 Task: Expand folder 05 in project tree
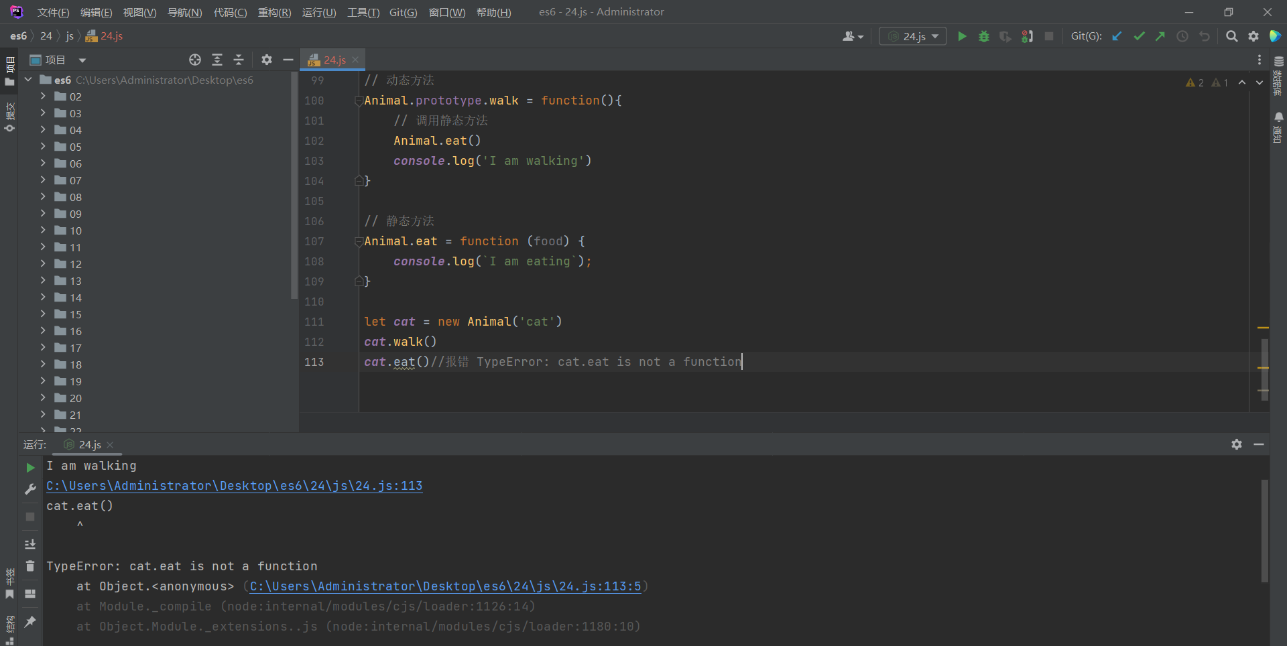[43, 146]
